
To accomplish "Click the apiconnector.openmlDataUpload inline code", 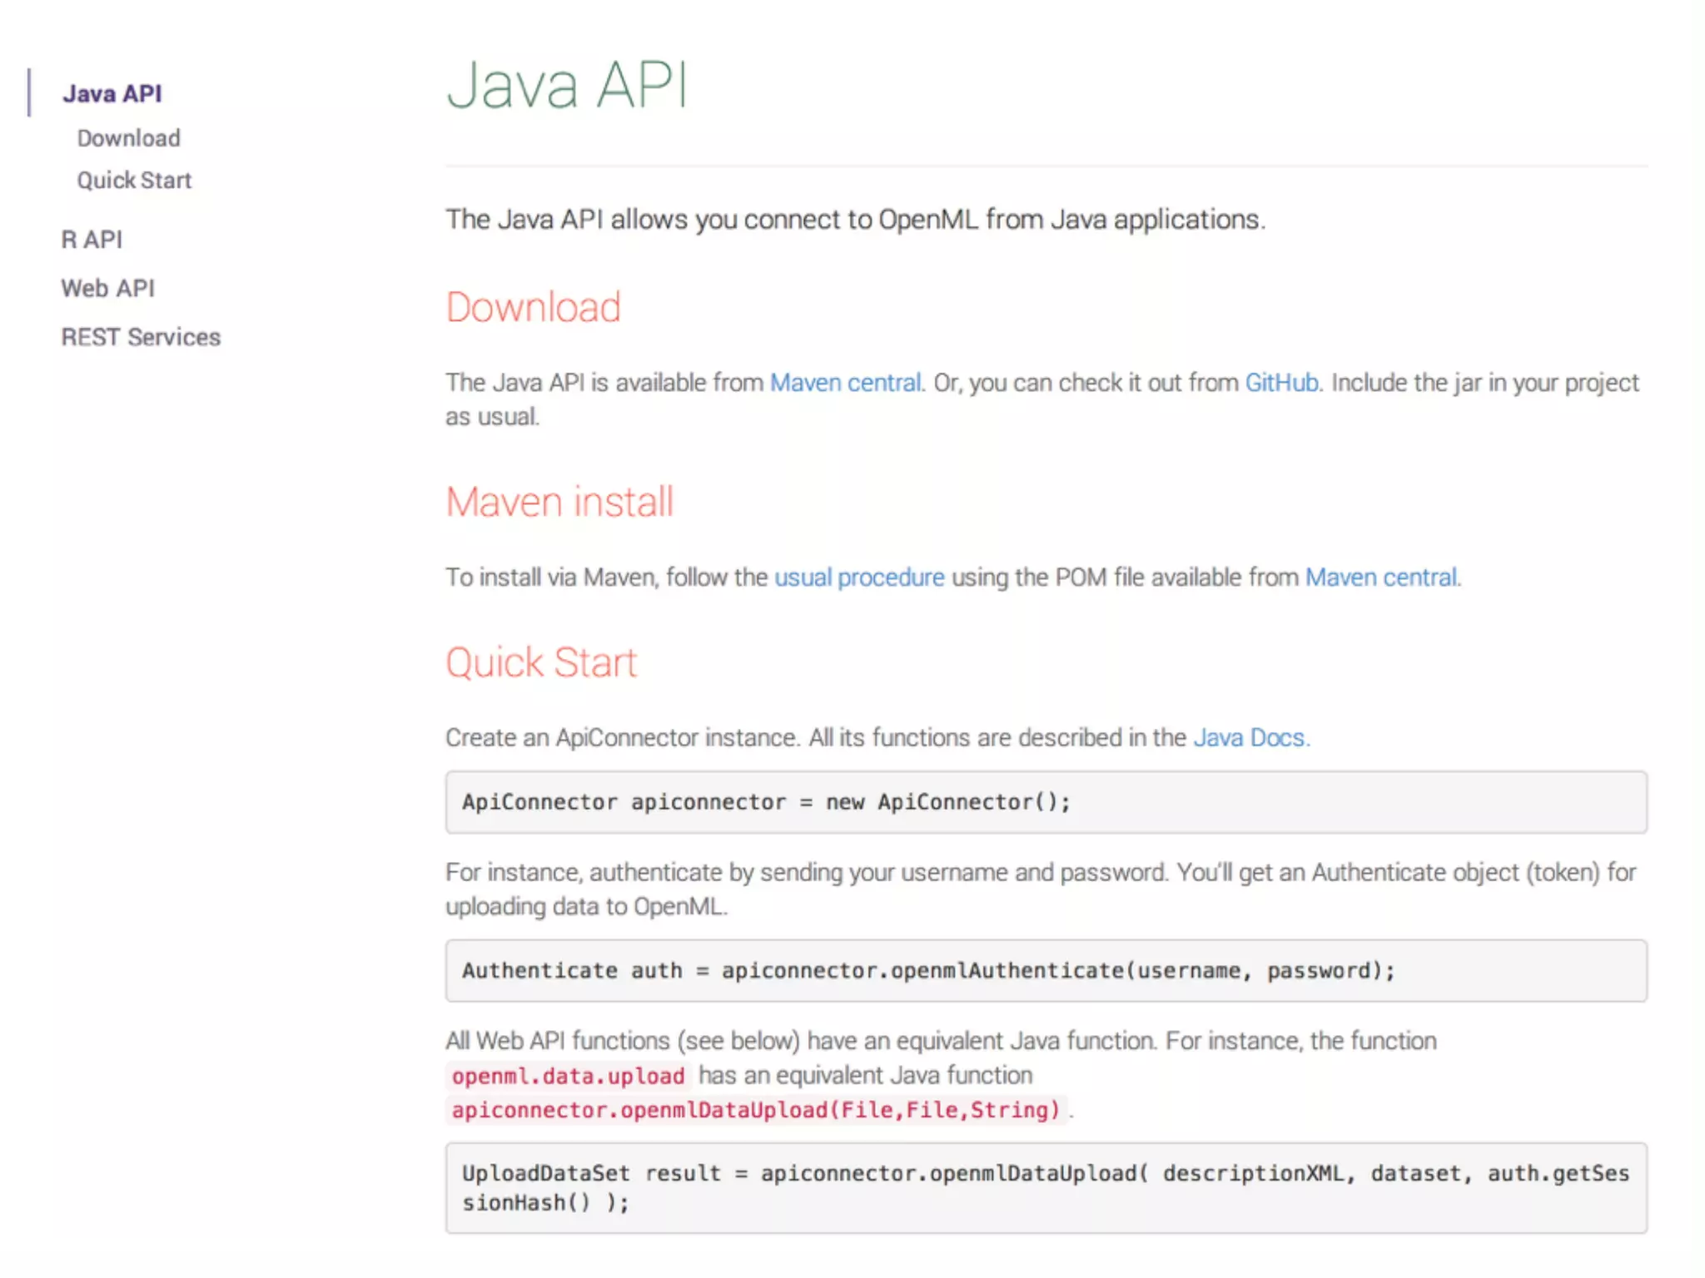I will click(x=756, y=1110).
